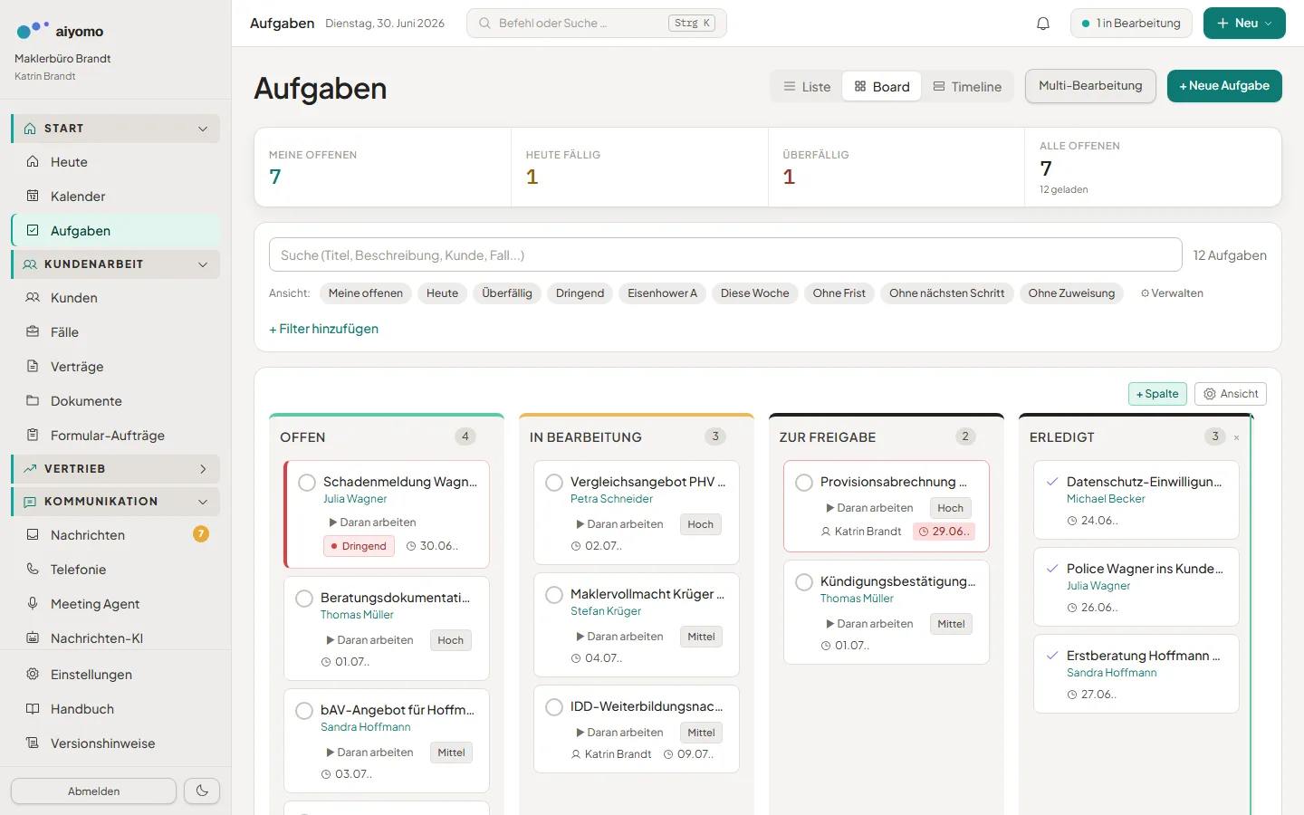Open priority Hoch on Beratungsdokumentation card
This screenshot has height=815, width=1304.
[x=450, y=640]
